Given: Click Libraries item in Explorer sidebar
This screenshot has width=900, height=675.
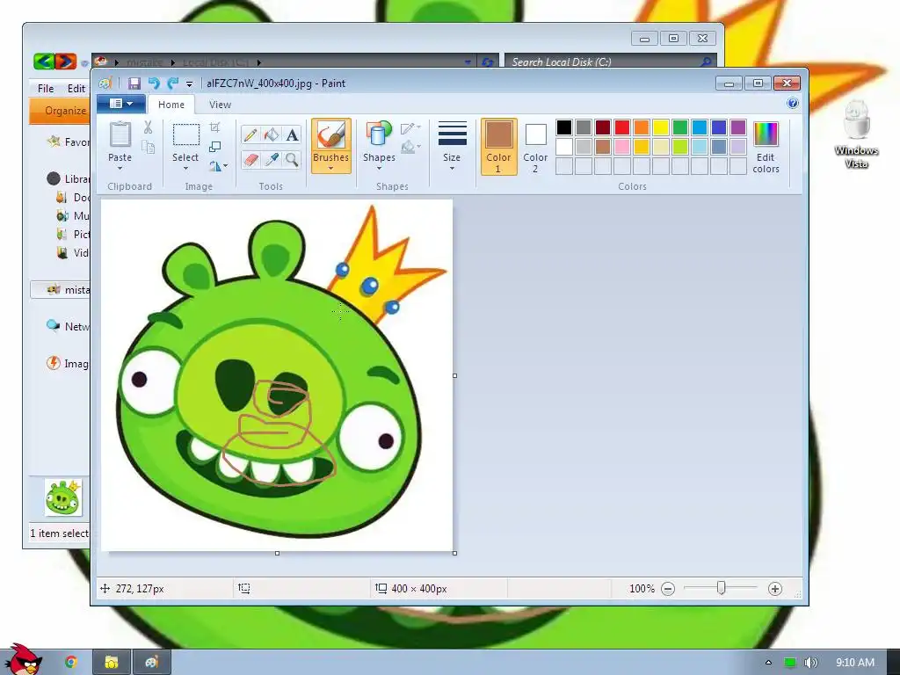Looking at the screenshot, I should tap(69, 179).
